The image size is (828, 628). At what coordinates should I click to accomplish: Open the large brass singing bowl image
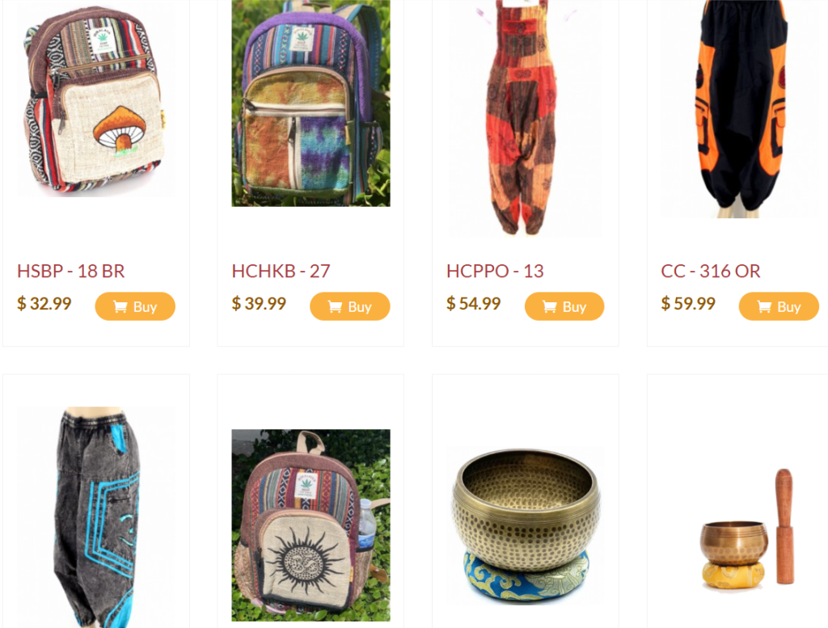[526, 525]
